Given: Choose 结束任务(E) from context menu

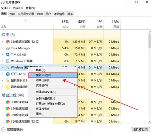Looking at the screenshot, I should click(x=53, y=80).
